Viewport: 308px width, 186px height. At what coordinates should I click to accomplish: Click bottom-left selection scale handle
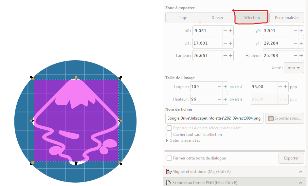(x=32, y=163)
